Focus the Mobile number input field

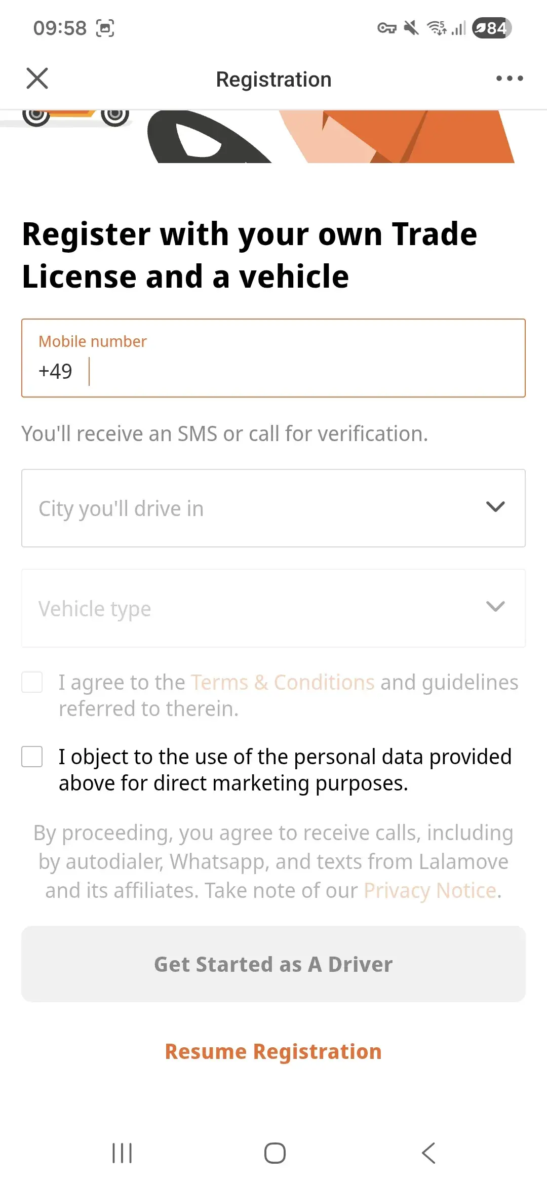click(304, 371)
